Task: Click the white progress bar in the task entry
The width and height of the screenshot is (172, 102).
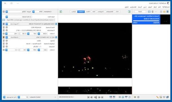Action: (x=146, y=21)
